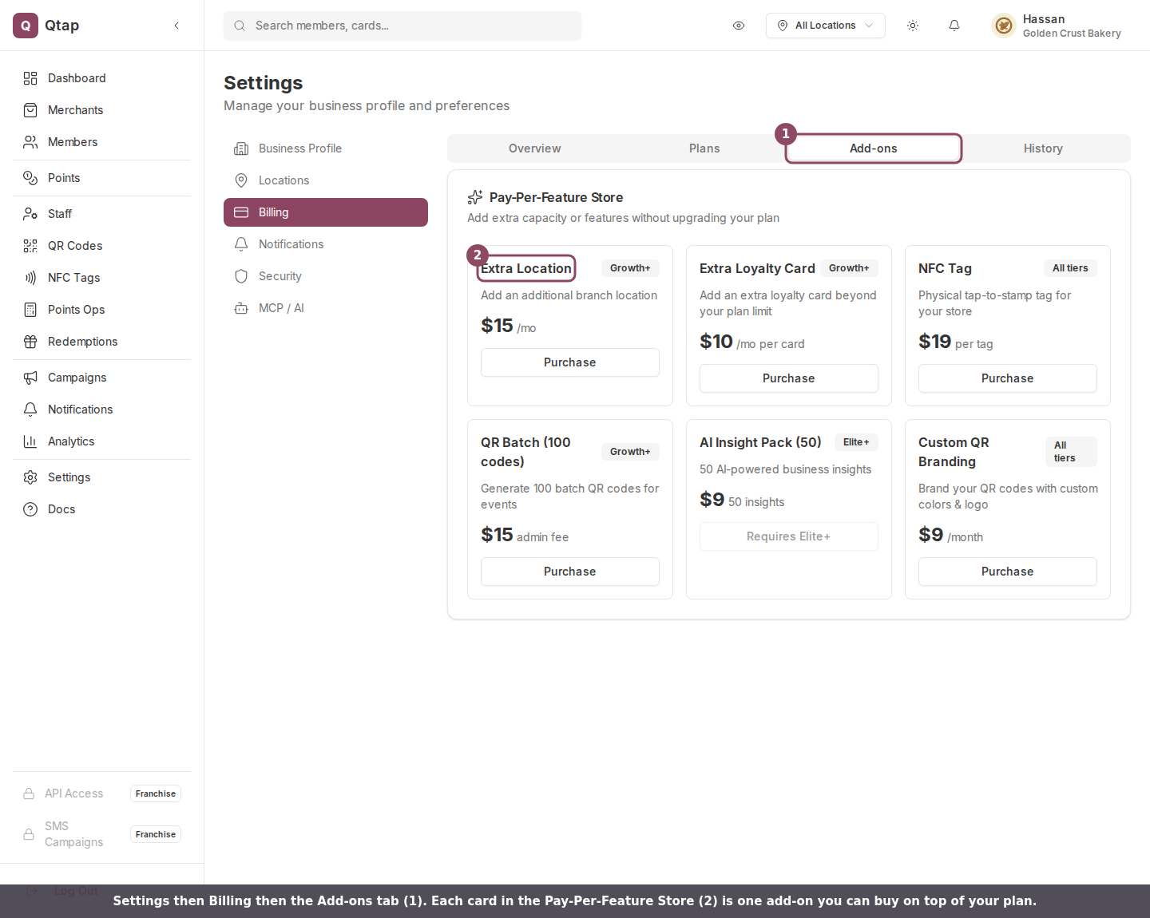Open Security settings section
This screenshot has width=1150, height=918.
coord(326,276)
